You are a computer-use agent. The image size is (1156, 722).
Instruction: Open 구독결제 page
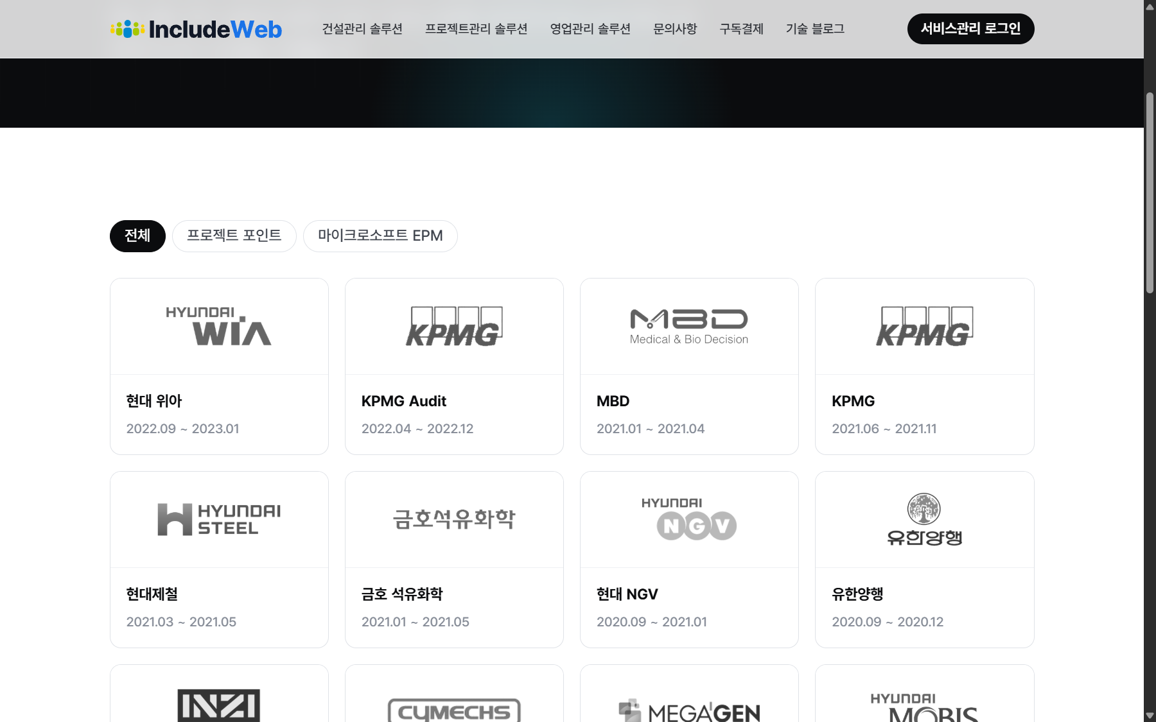pos(741,29)
